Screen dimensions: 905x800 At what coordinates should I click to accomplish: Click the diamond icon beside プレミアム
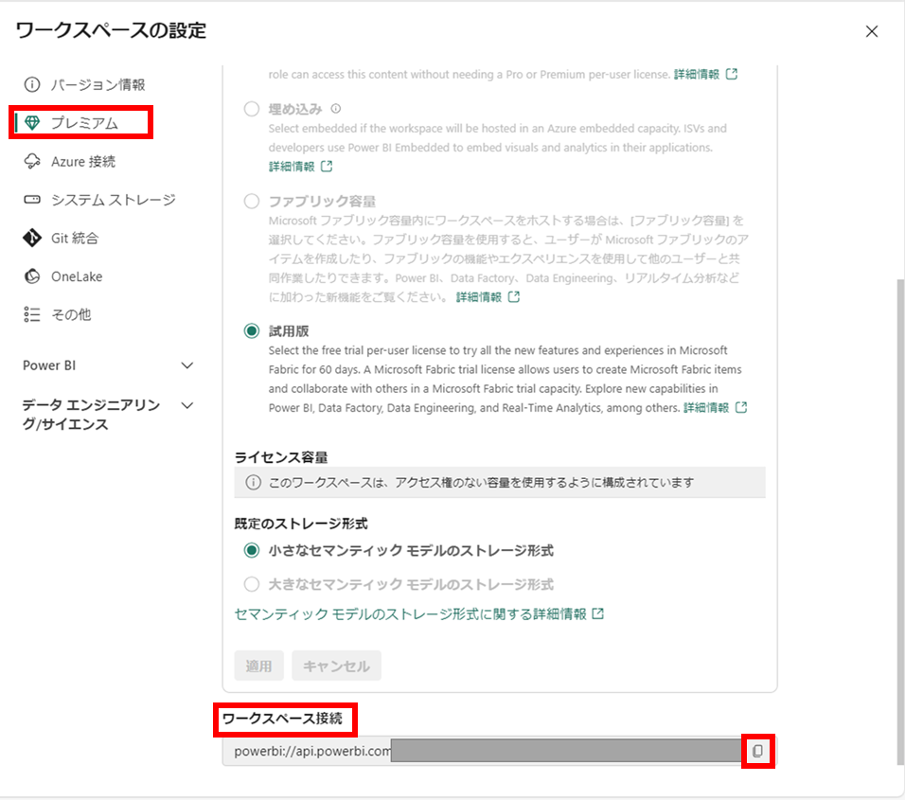[x=32, y=123]
